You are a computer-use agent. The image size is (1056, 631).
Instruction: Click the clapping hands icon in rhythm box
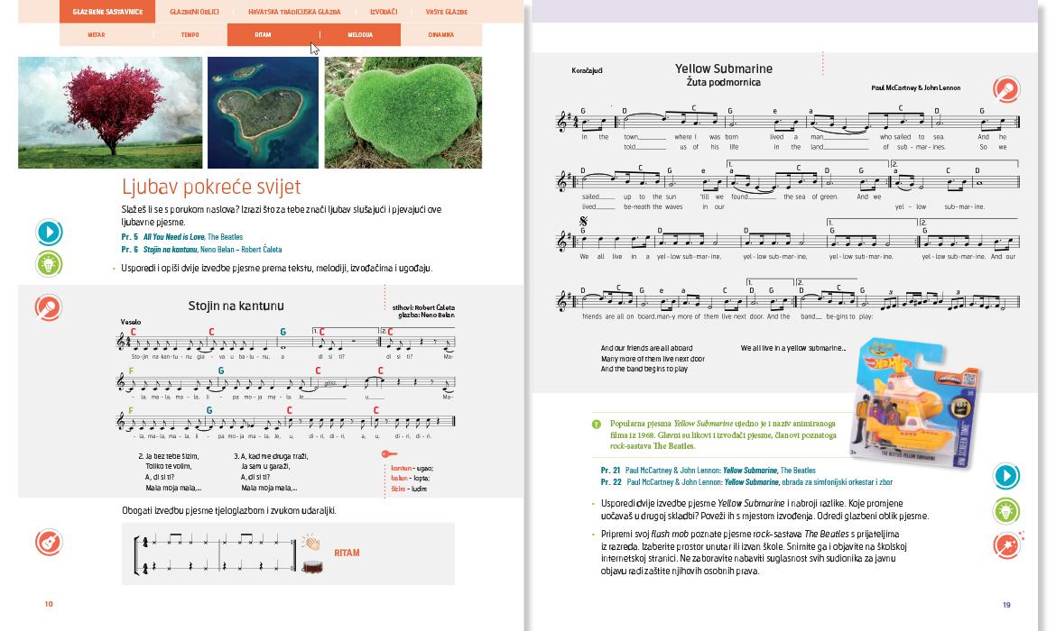tap(311, 543)
